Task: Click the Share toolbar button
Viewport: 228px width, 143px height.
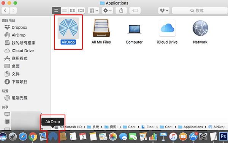Action: [x=121, y=11]
